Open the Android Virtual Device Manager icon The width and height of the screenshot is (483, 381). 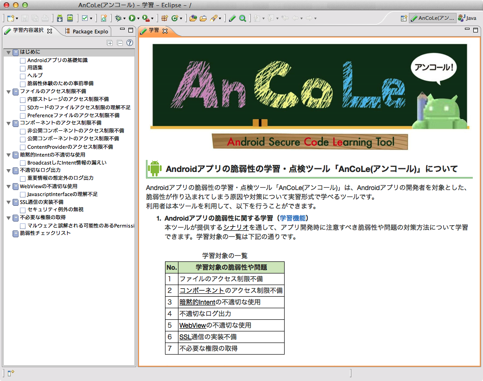point(70,19)
